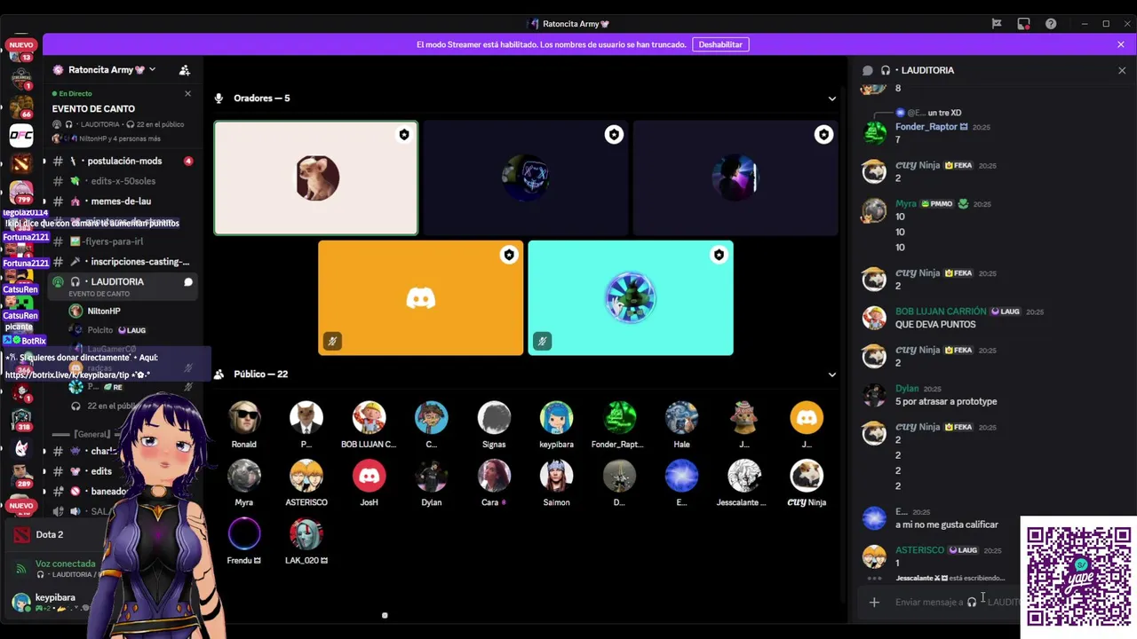Click the muted microphone icon on cyan tile
Viewport: 1137px width, 639px height.
pos(542,341)
